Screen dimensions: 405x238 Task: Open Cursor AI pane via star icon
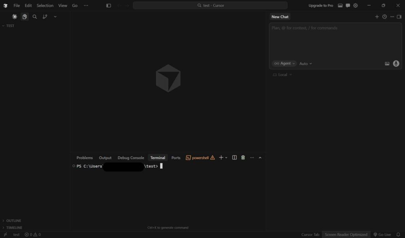[14, 17]
